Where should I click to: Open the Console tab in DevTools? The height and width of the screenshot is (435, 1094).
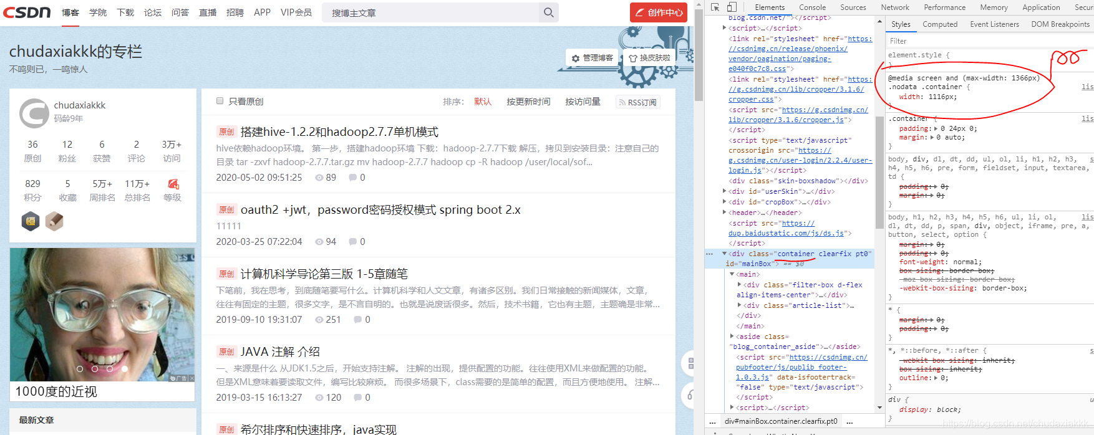[812, 7]
